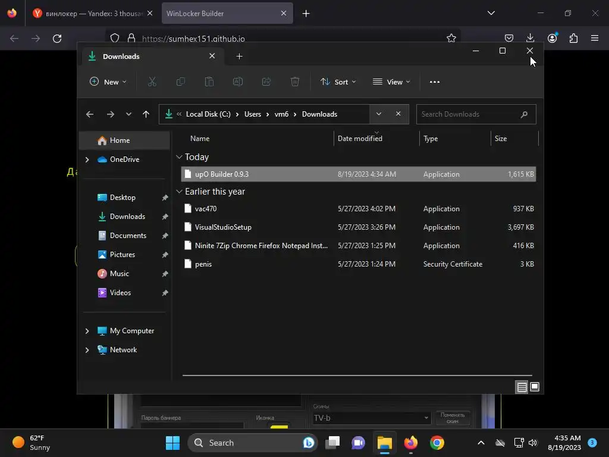Open the View options dropdown
The image size is (609, 457).
pyautogui.click(x=391, y=82)
